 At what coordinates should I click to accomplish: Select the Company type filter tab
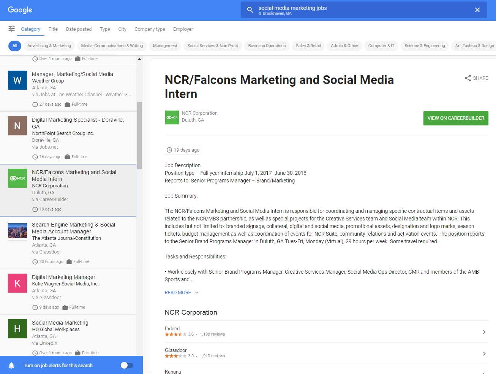(x=150, y=29)
